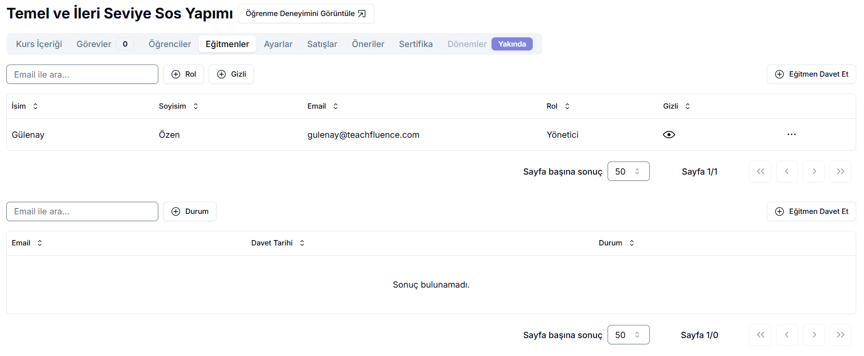Go to last page of invitations table
The image size is (864, 356).
click(x=840, y=335)
